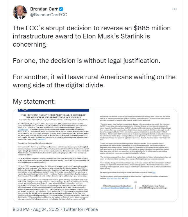Click the Brendan Carr display name
Screen dimensions: 188x217
pyautogui.click(x=44, y=9)
